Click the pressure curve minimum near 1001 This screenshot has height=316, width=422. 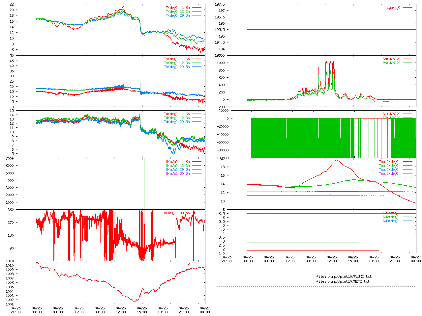point(135,301)
